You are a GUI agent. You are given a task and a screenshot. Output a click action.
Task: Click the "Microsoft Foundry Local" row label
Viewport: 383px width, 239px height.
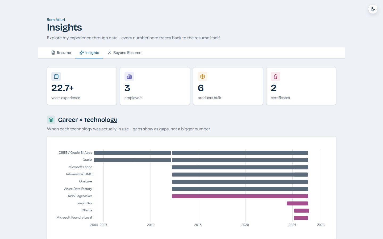74,217
